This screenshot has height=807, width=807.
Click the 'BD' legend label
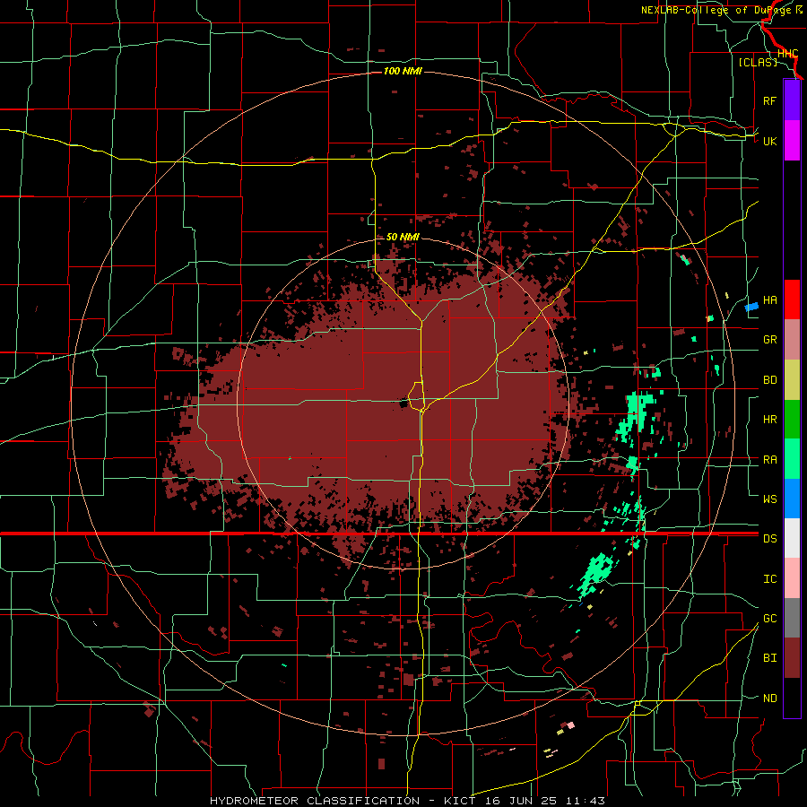click(769, 380)
